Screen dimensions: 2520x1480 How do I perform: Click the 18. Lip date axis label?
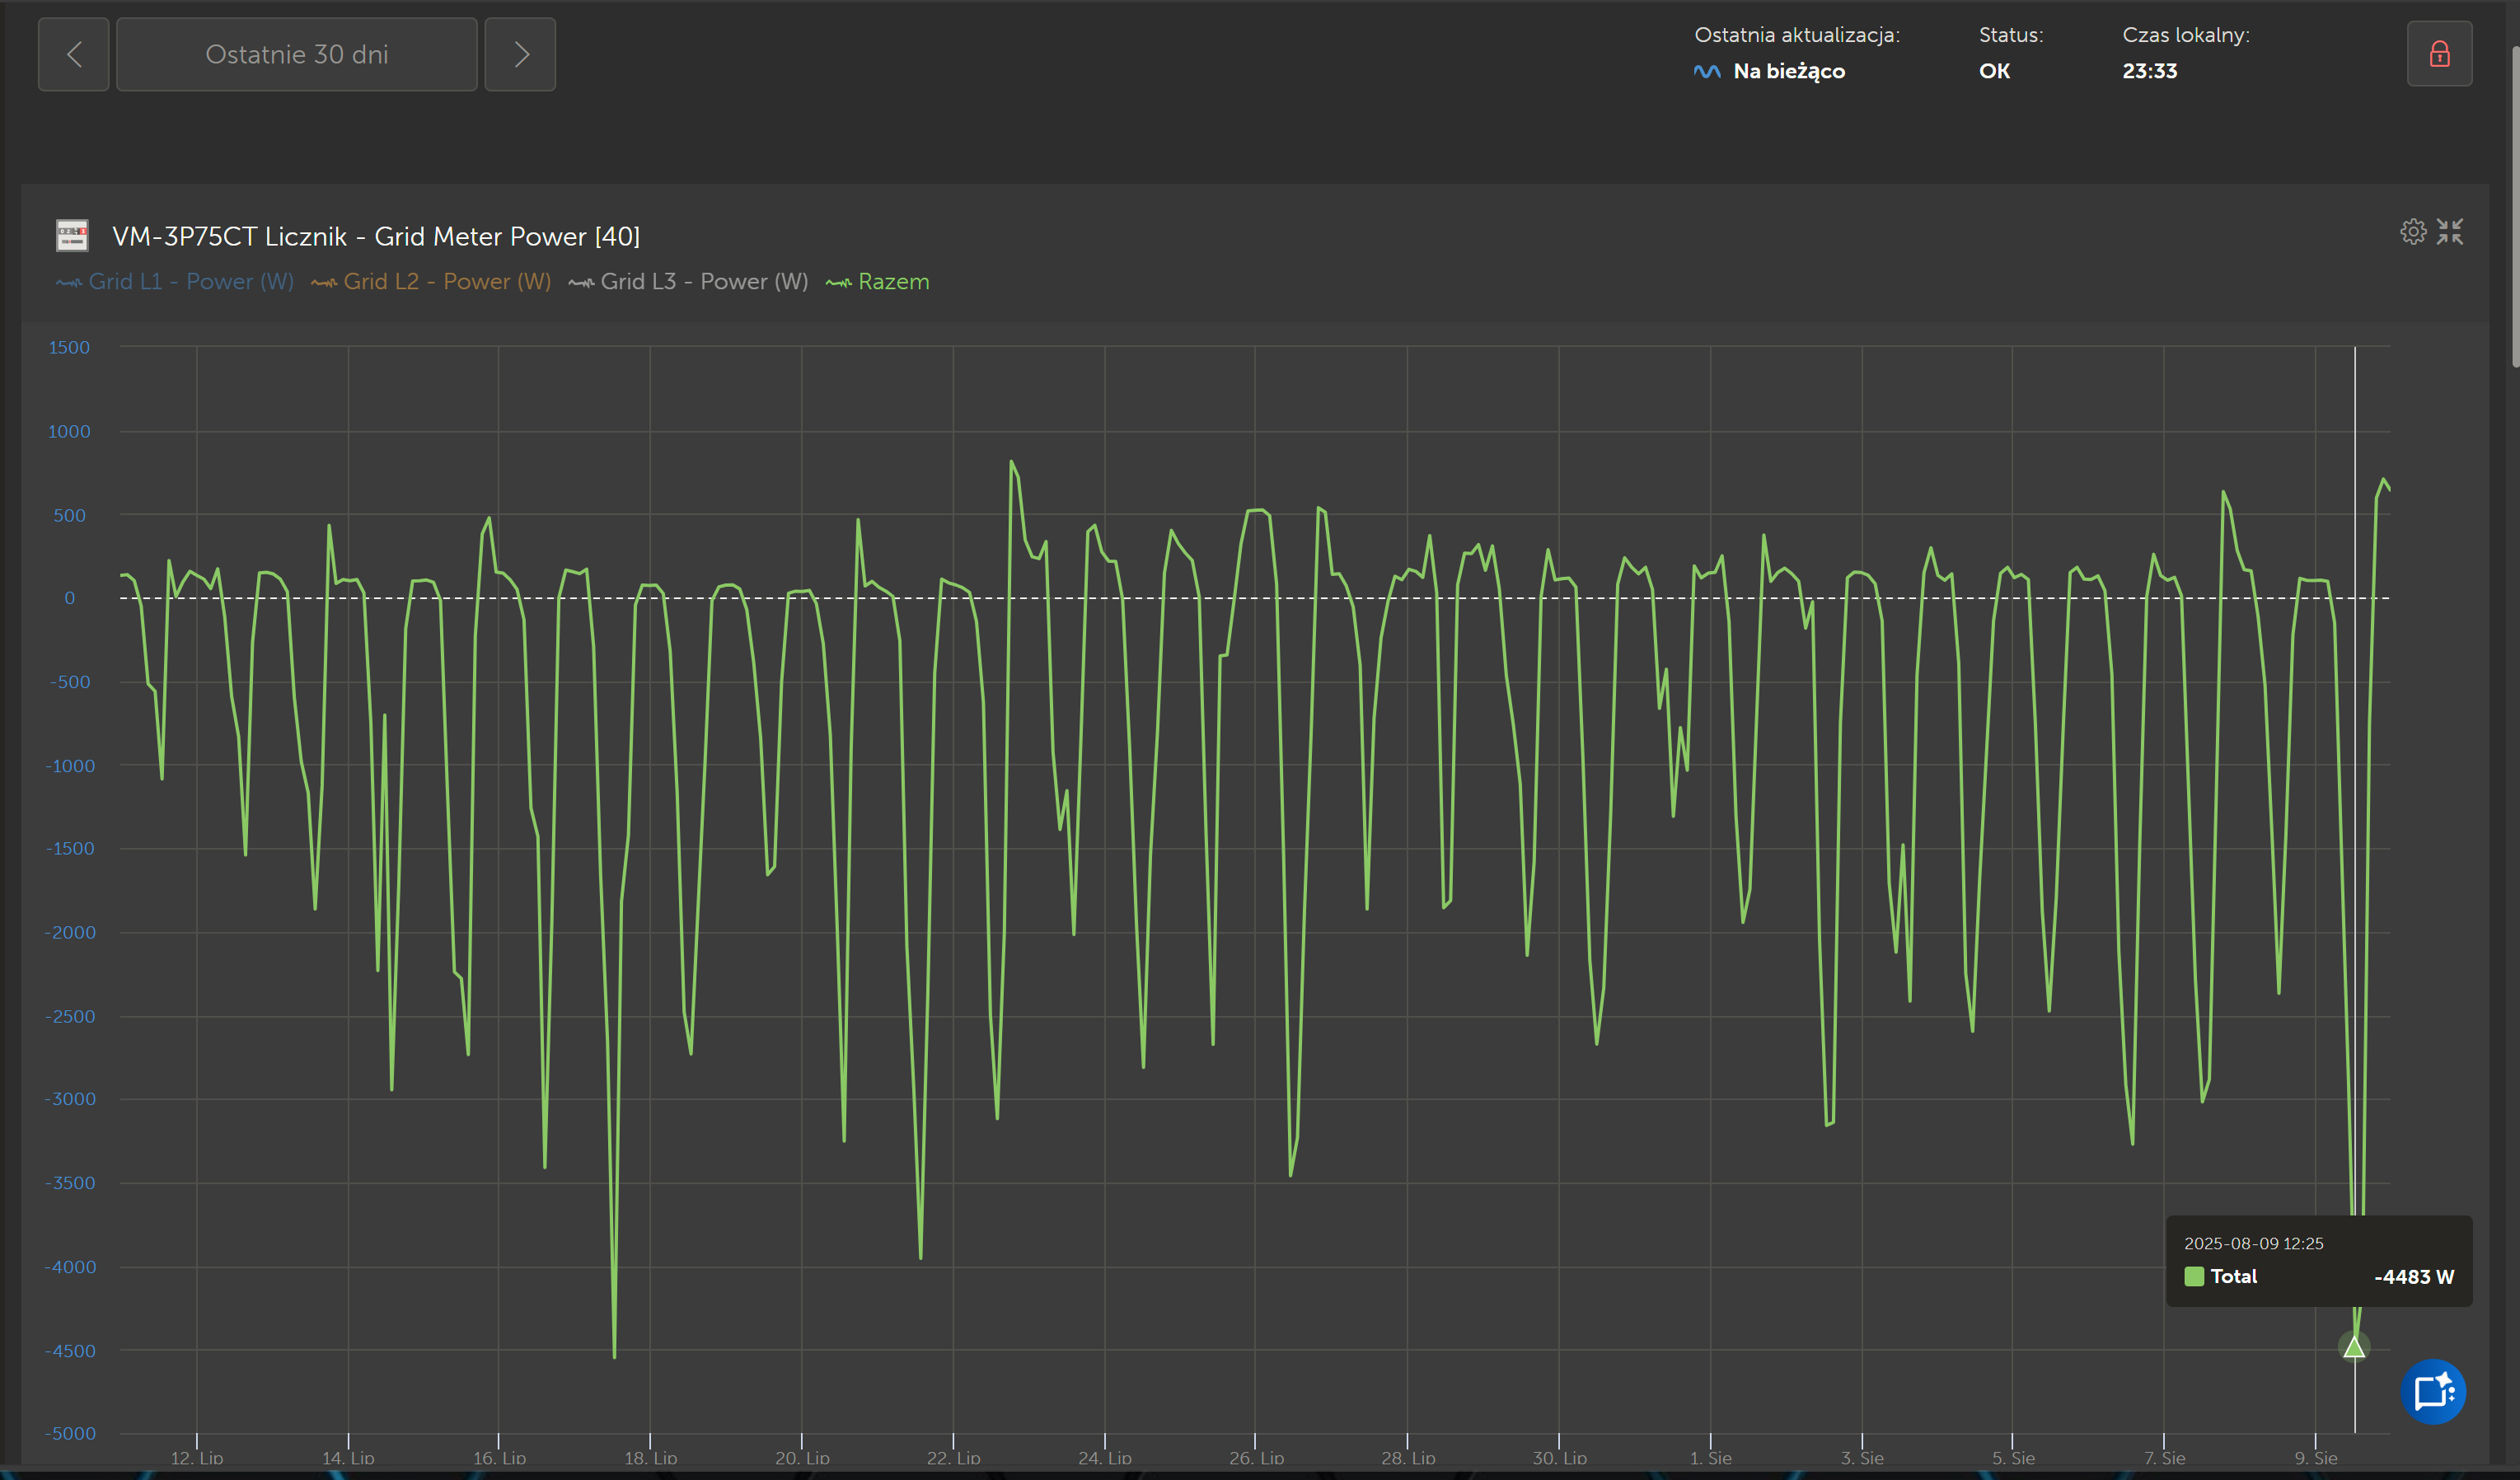pyautogui.click(x=650, y=1457)
